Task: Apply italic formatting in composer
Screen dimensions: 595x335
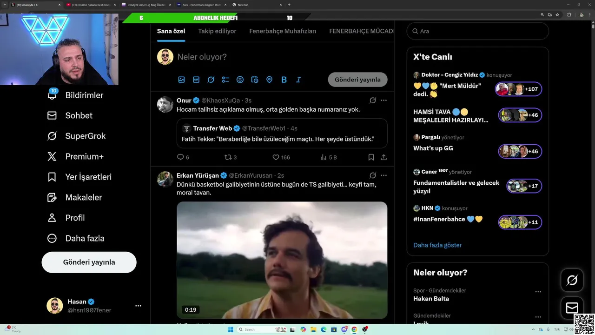Action: point(298,80)
